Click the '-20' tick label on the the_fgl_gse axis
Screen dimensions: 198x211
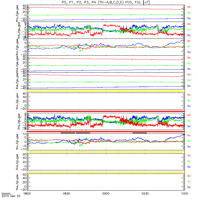(x=24, y=190)
